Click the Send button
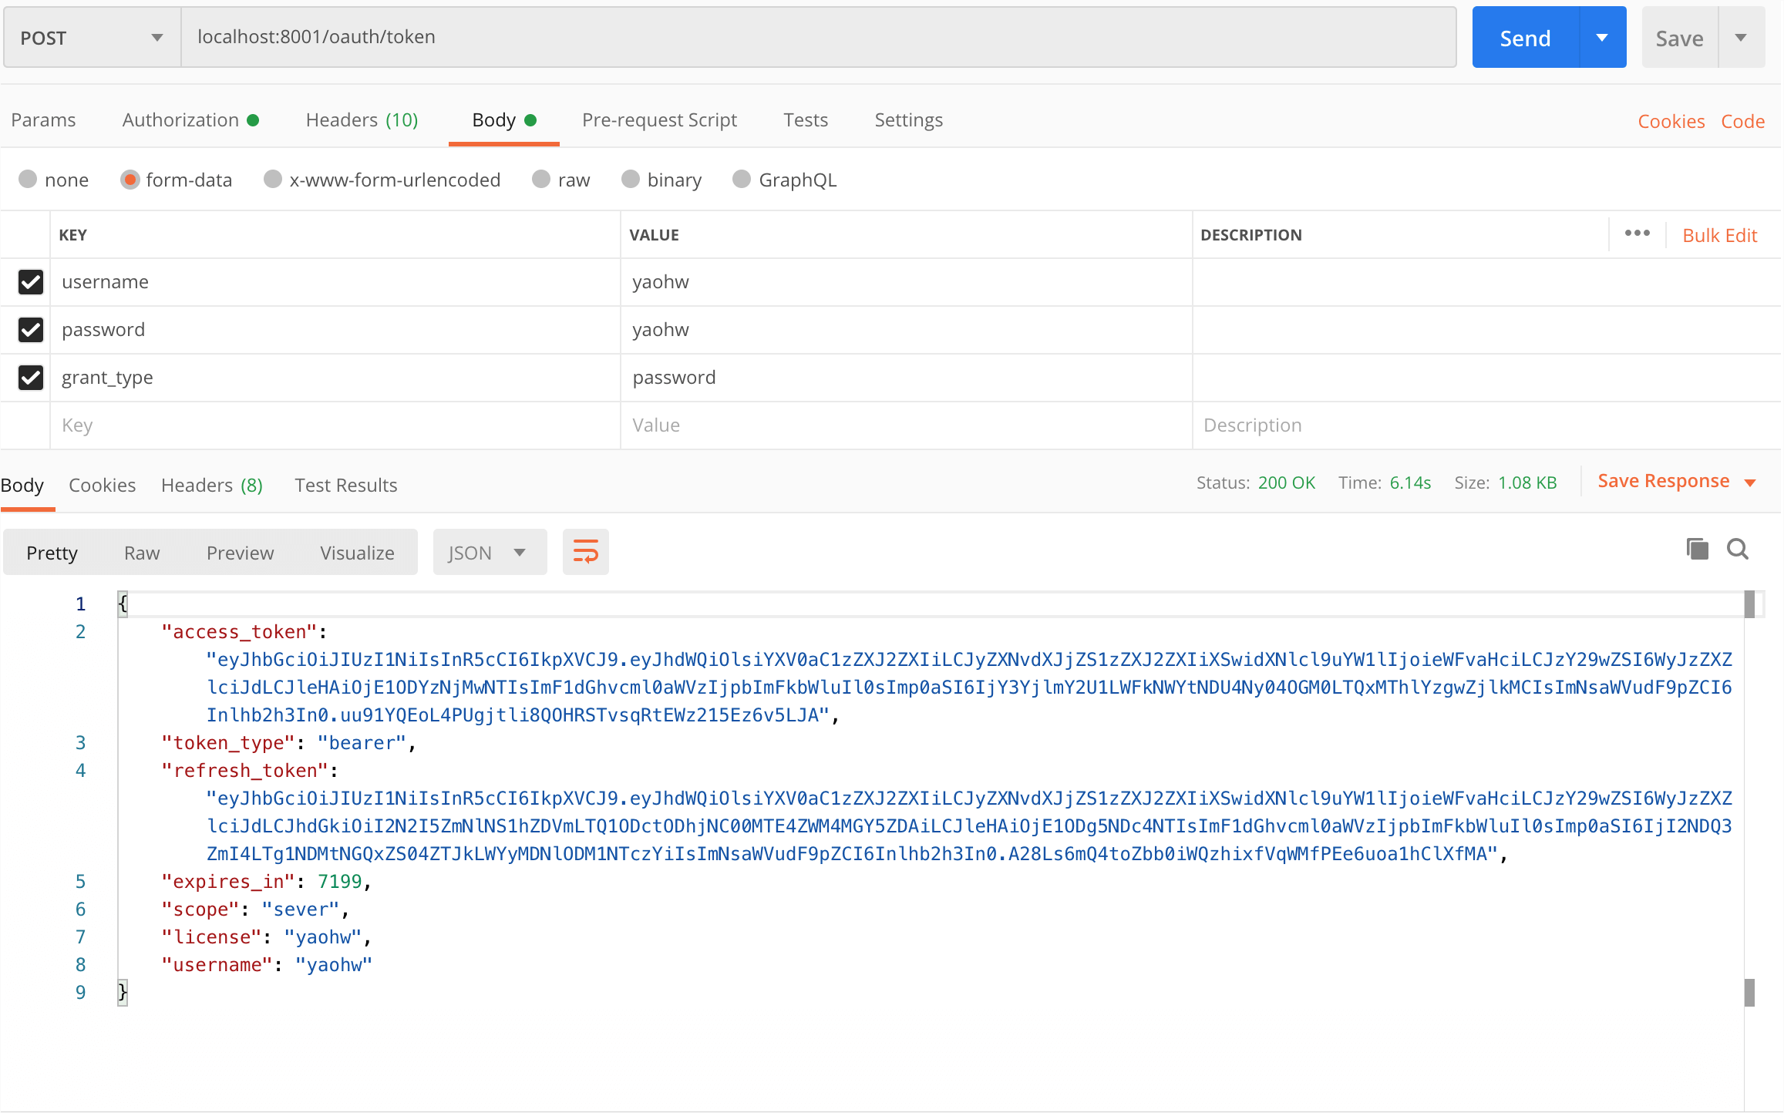 click(x=1524, y=38)
